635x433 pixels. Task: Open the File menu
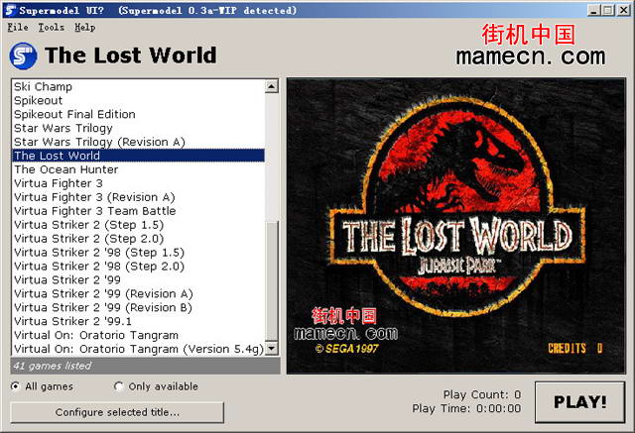(18, 27)
